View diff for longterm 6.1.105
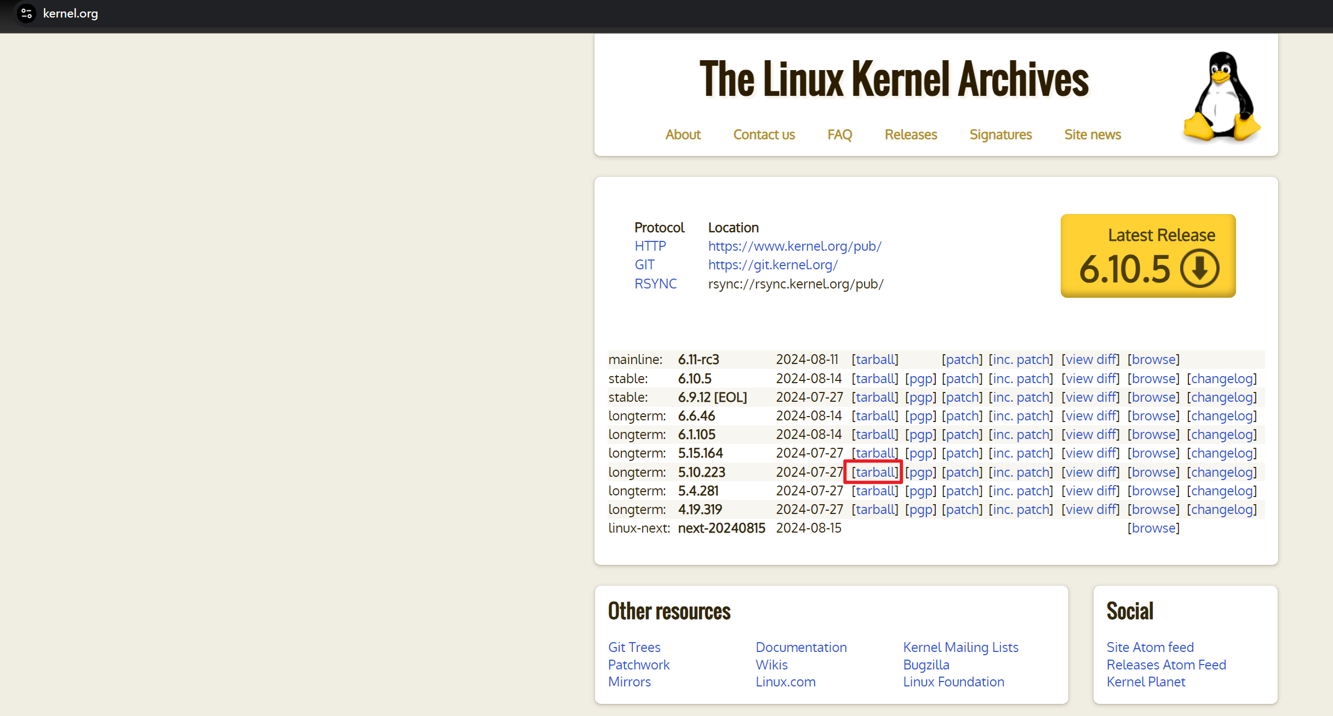 tap(1090, 435)
